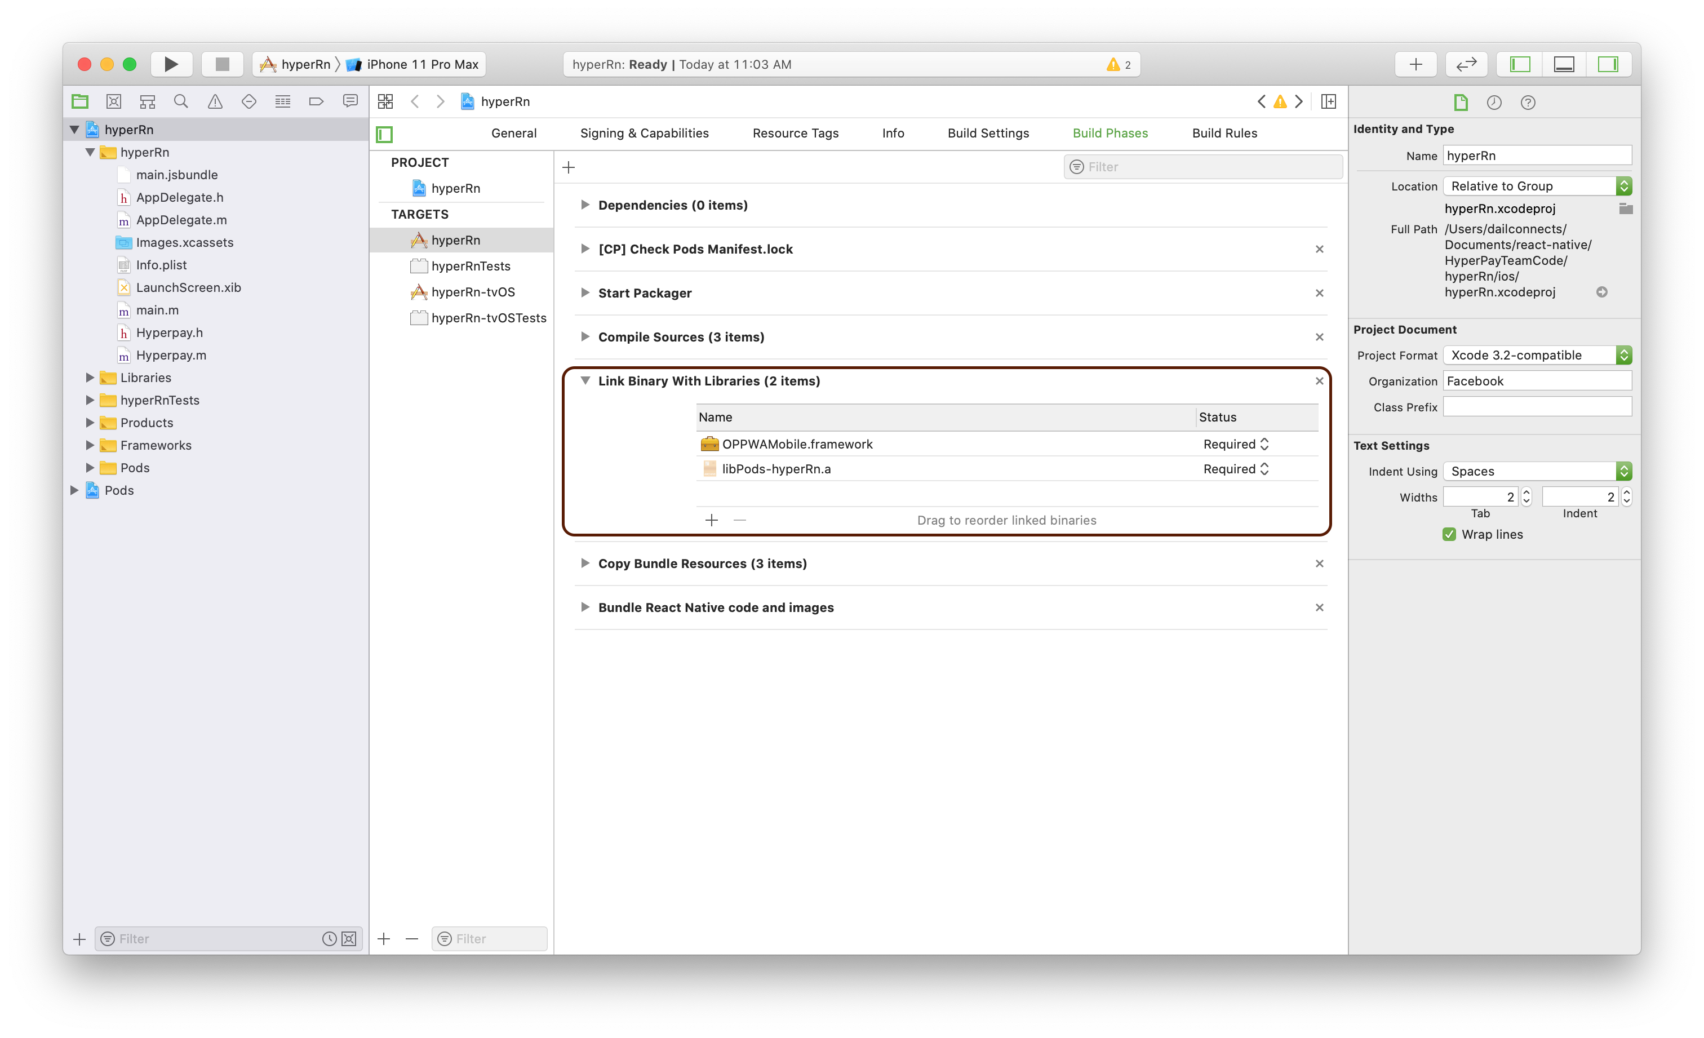
Task: Open the Build Rules tab
Action: click(x=1224, y=133)
